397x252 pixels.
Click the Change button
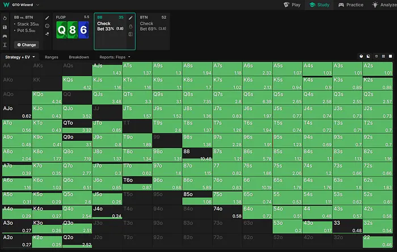click(26, 44)
